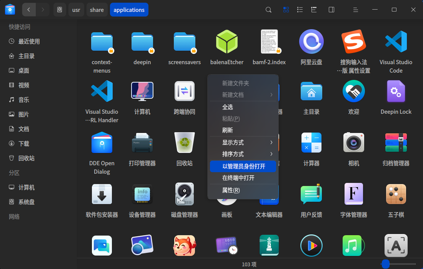This screenshot has height=269, width=423.
Task: Choose 全选 from context menu
Action: point(243,107)
